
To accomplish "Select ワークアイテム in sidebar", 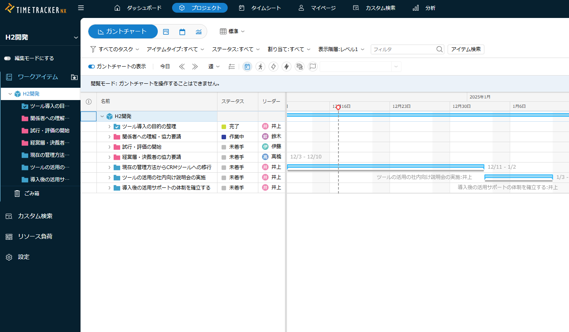I will 38,77.
